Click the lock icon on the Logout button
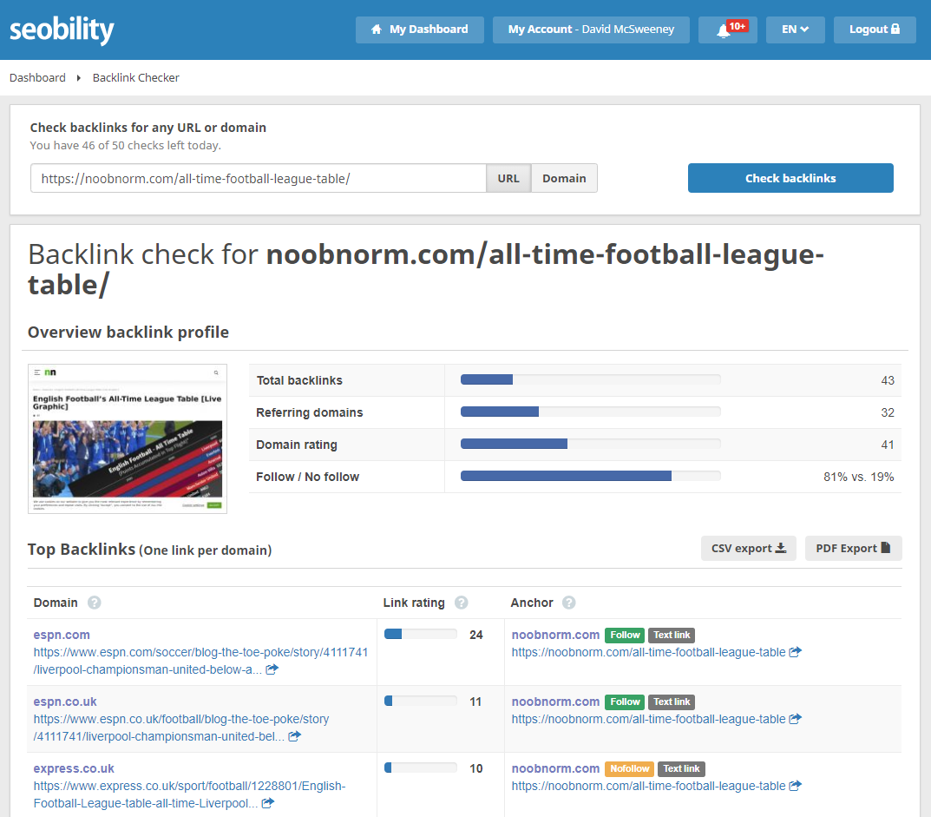The height and width of the screenshot is (817, 931). (x=894, y=29)
